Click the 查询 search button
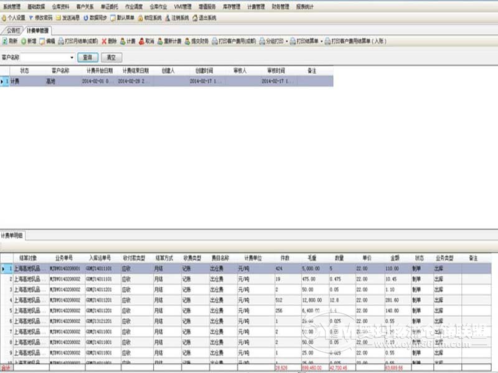498x373 pixels. [x=88, y=57]
